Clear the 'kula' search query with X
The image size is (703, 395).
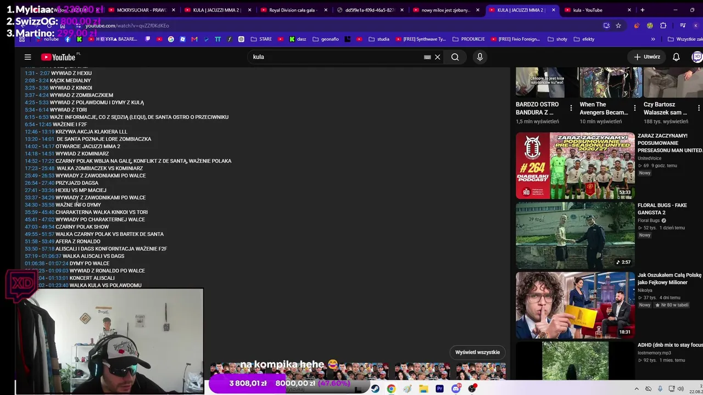pos(438,57)
